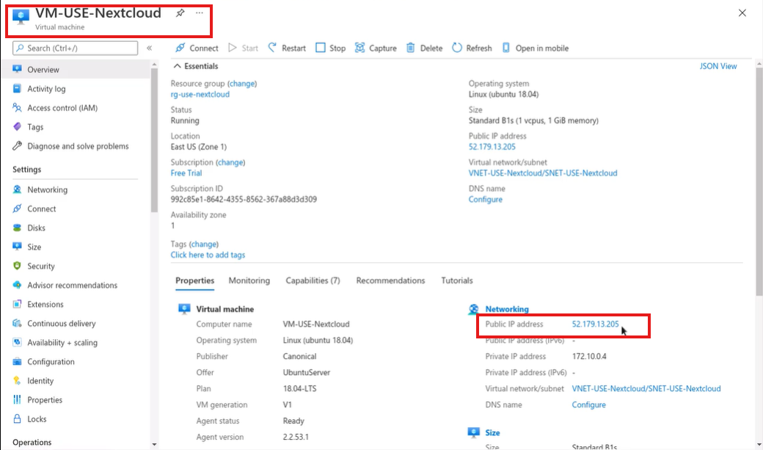Select Subscription ID 992c85e1-8642-4355-8562-367a88d3d309
Image resolution: width=763 pixels, height=450 pixels.
point(244,199)
